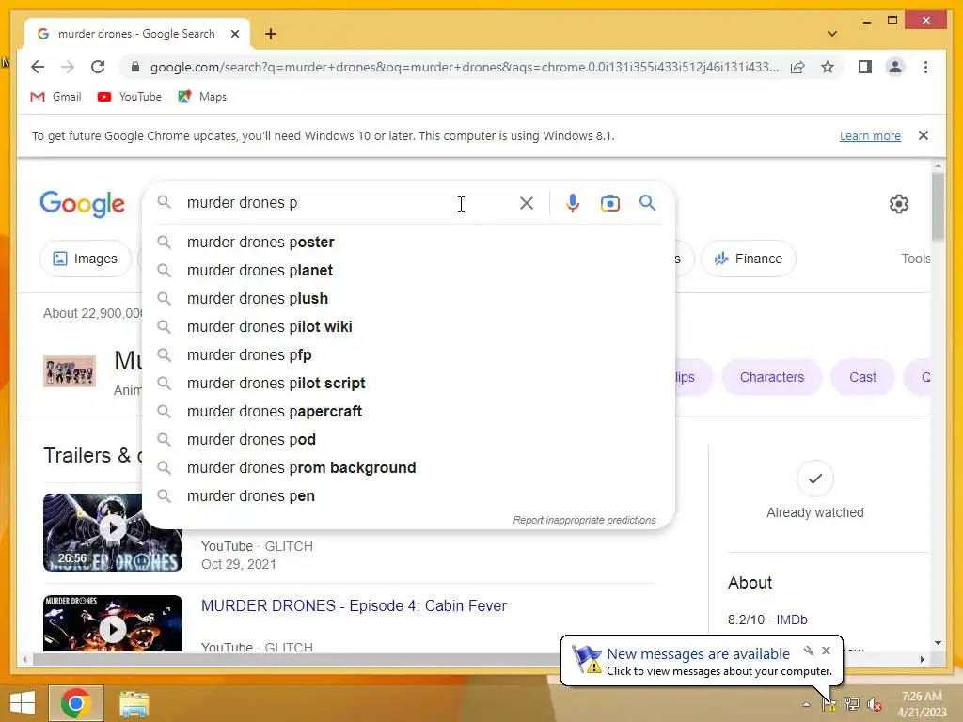
Task: Click the browser back arrow
Action: (x=38, y=67)
